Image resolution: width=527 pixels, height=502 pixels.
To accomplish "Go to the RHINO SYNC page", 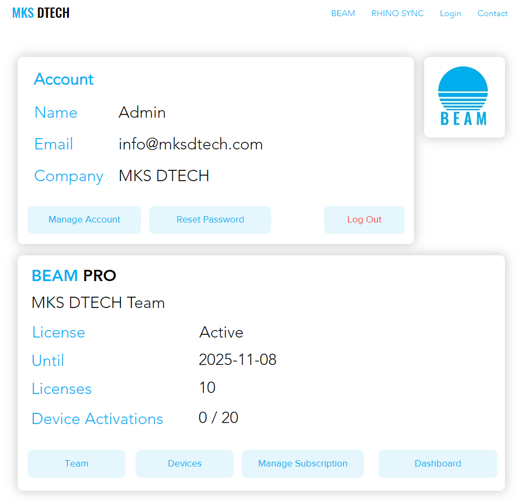I will pos(397,13).
